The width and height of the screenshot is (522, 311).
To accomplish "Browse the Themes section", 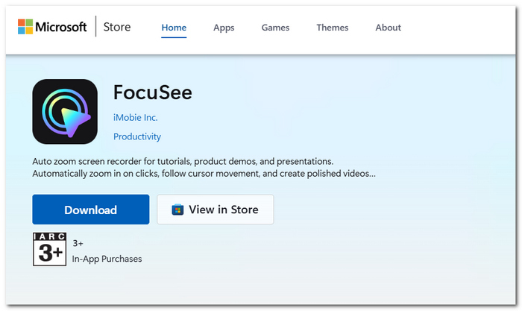I will (x=333, y=28).
